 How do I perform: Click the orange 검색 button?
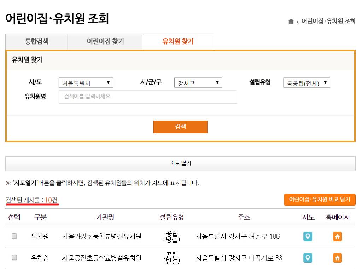[180, 127]
